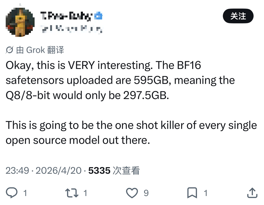The image size is (264, 205).
Task: Click the 2026/4/20 post date
Action: point(58,171)
